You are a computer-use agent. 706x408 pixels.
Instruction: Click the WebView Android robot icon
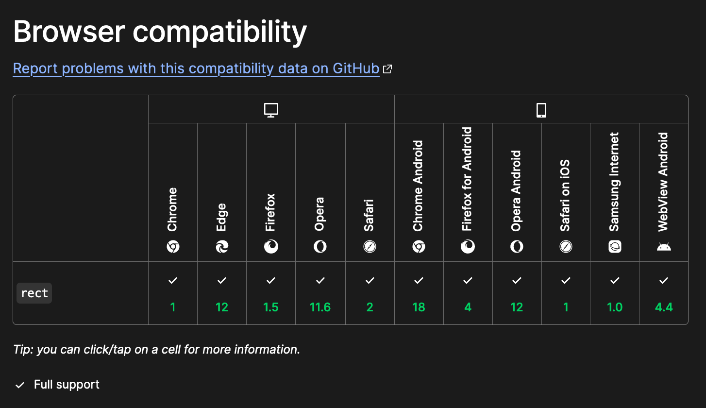(x=664, y=247)
